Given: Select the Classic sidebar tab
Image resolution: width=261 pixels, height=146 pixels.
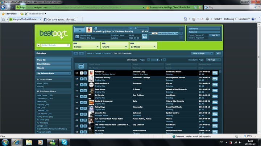Looking at the screenshot, I should (53, 68).
